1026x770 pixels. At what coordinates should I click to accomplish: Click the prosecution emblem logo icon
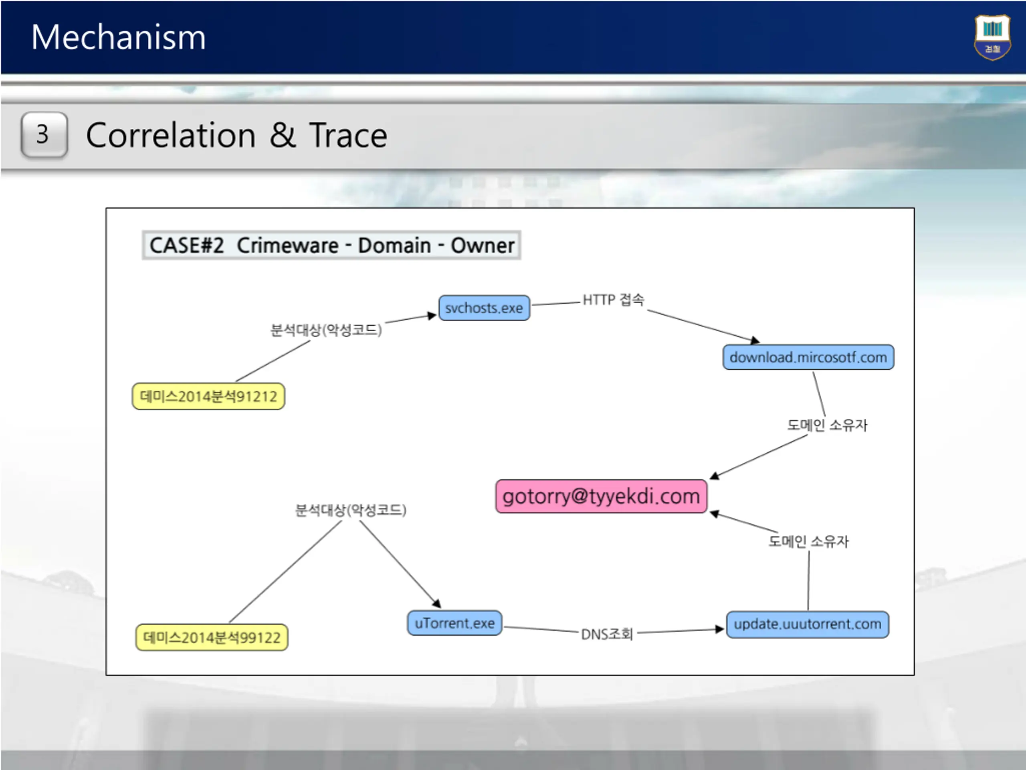tap(992, 38)
